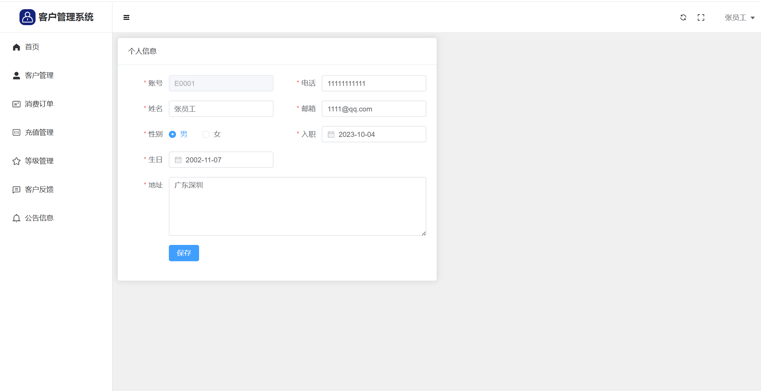761x391 pixels.
Task: Select the 男 gender radio button
Action: tap(173, 134)
